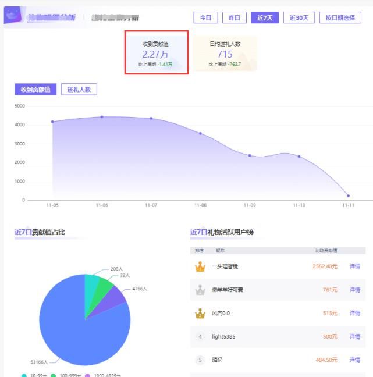
Task: Click the 2562.40元 contribution value
Action: click(325, 266)
